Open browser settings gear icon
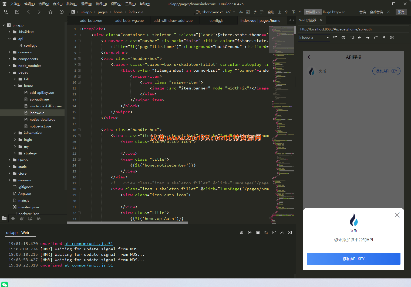The image size is (411, 287). [x=343, y=38]
